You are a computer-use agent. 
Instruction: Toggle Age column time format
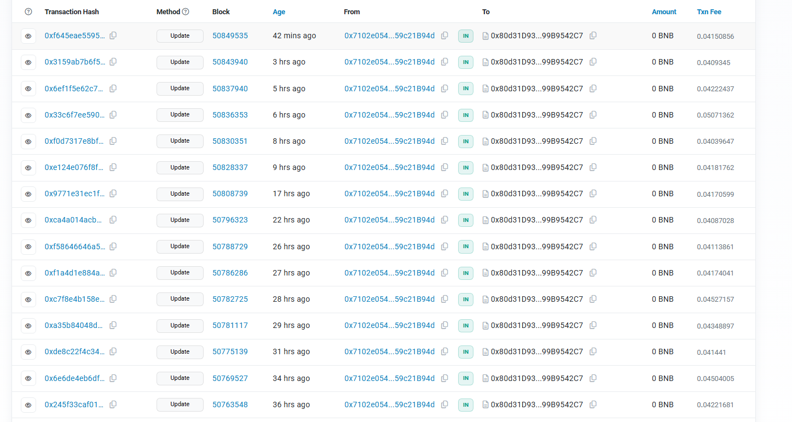point(279,11)
